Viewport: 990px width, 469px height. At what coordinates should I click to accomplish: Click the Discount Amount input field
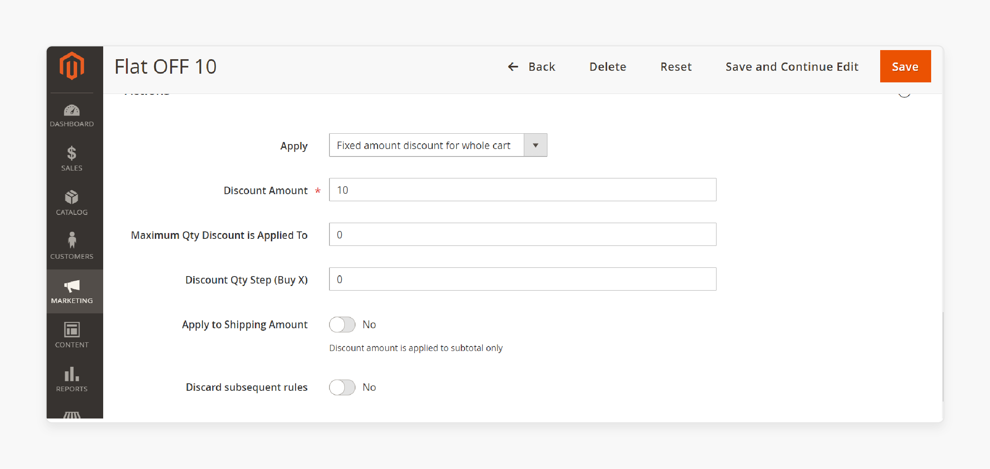[x=522, y=190]
